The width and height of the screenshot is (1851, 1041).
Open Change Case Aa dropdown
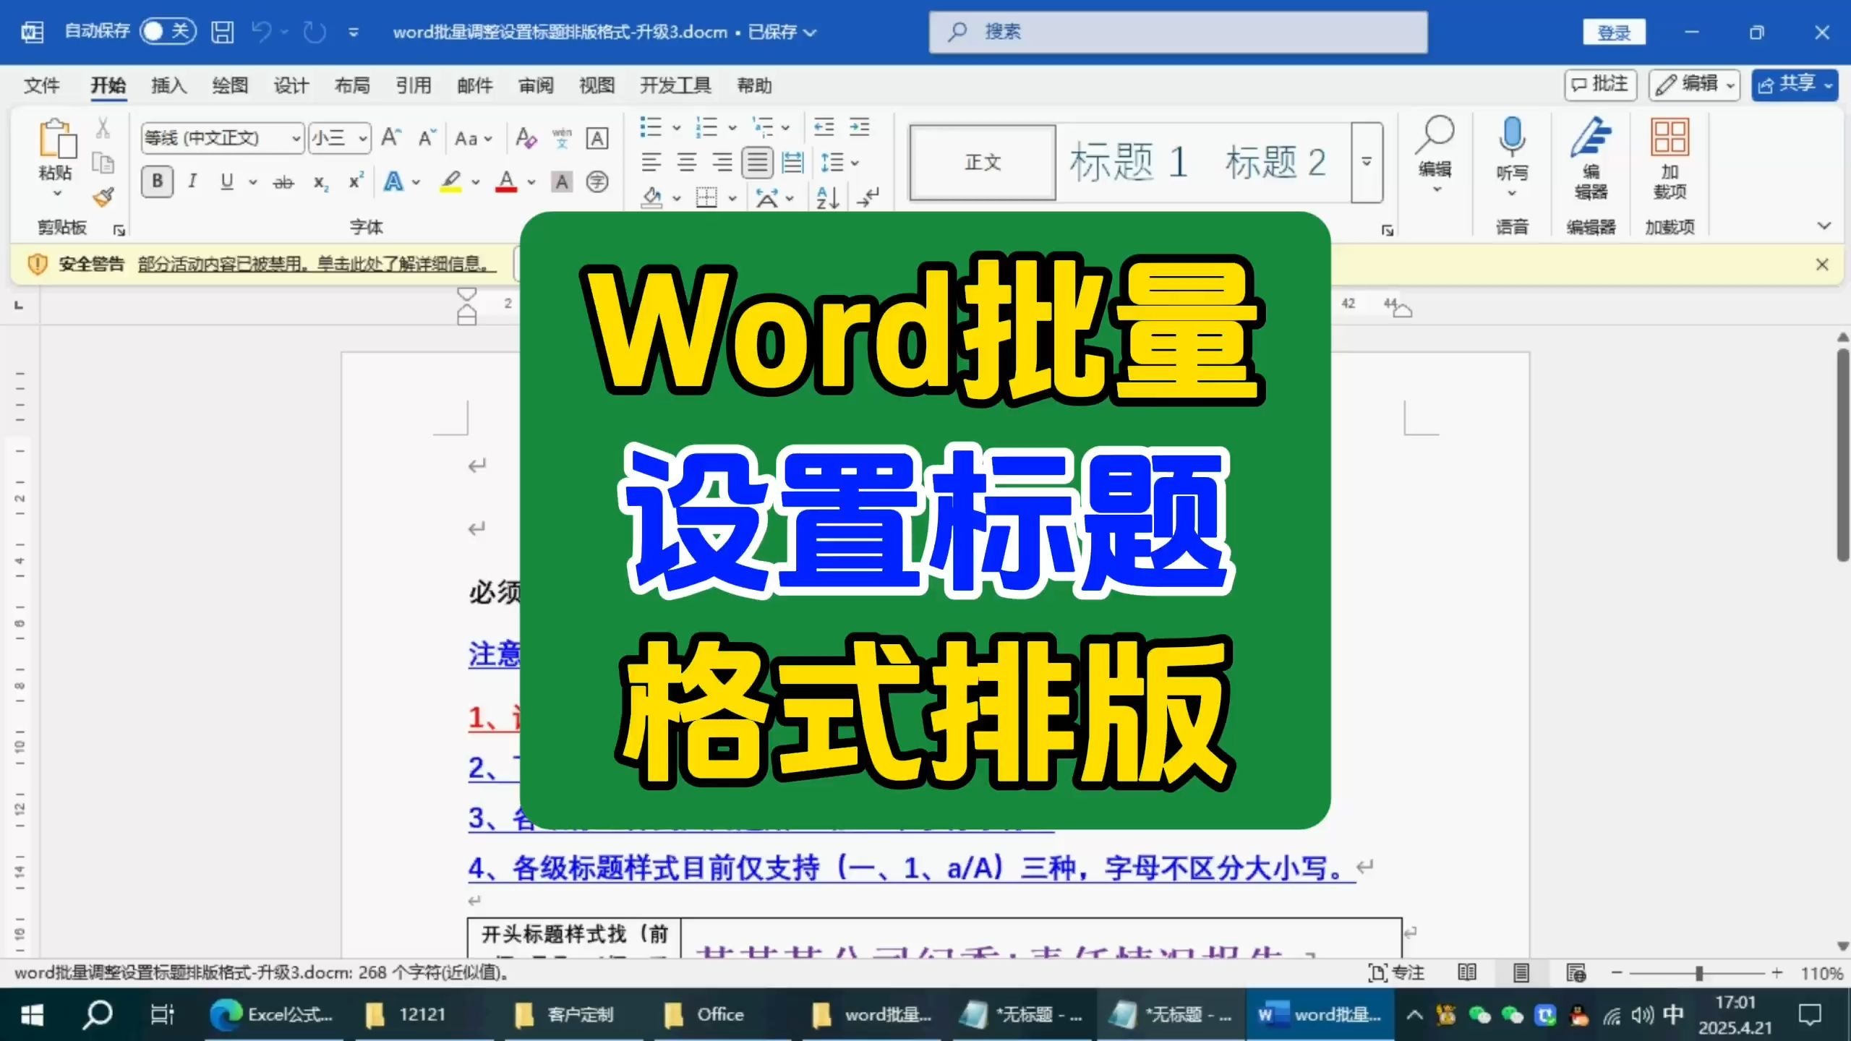tap(474, 138)
